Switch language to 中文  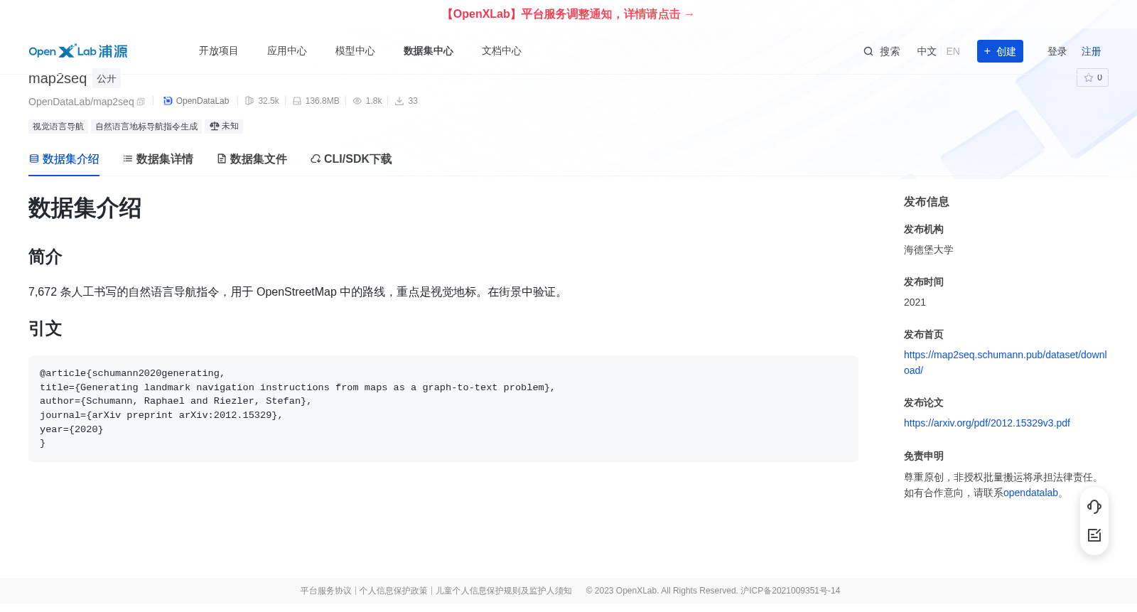coord(927,51)
